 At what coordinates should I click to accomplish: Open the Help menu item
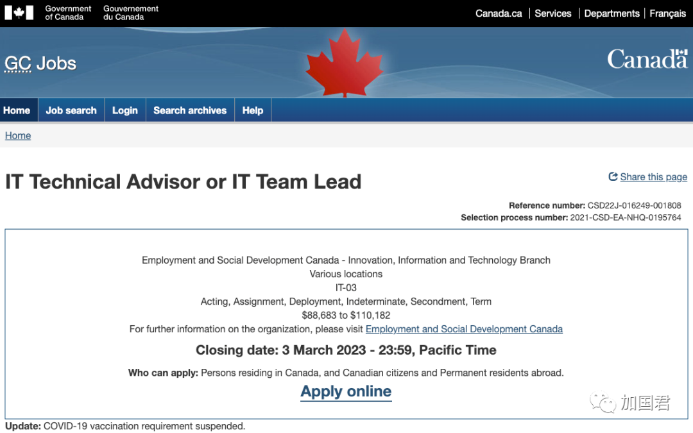pos(253,110)
